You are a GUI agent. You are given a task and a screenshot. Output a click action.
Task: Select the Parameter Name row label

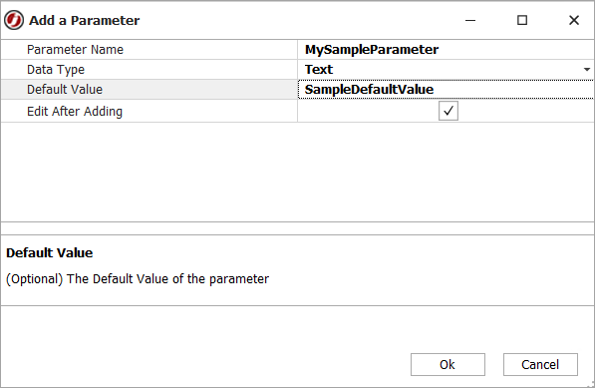tap(75, 49)
